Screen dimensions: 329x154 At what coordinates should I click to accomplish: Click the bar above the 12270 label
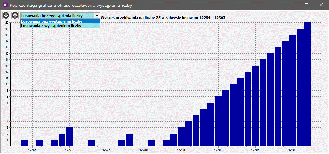click(x=69, y=137)
